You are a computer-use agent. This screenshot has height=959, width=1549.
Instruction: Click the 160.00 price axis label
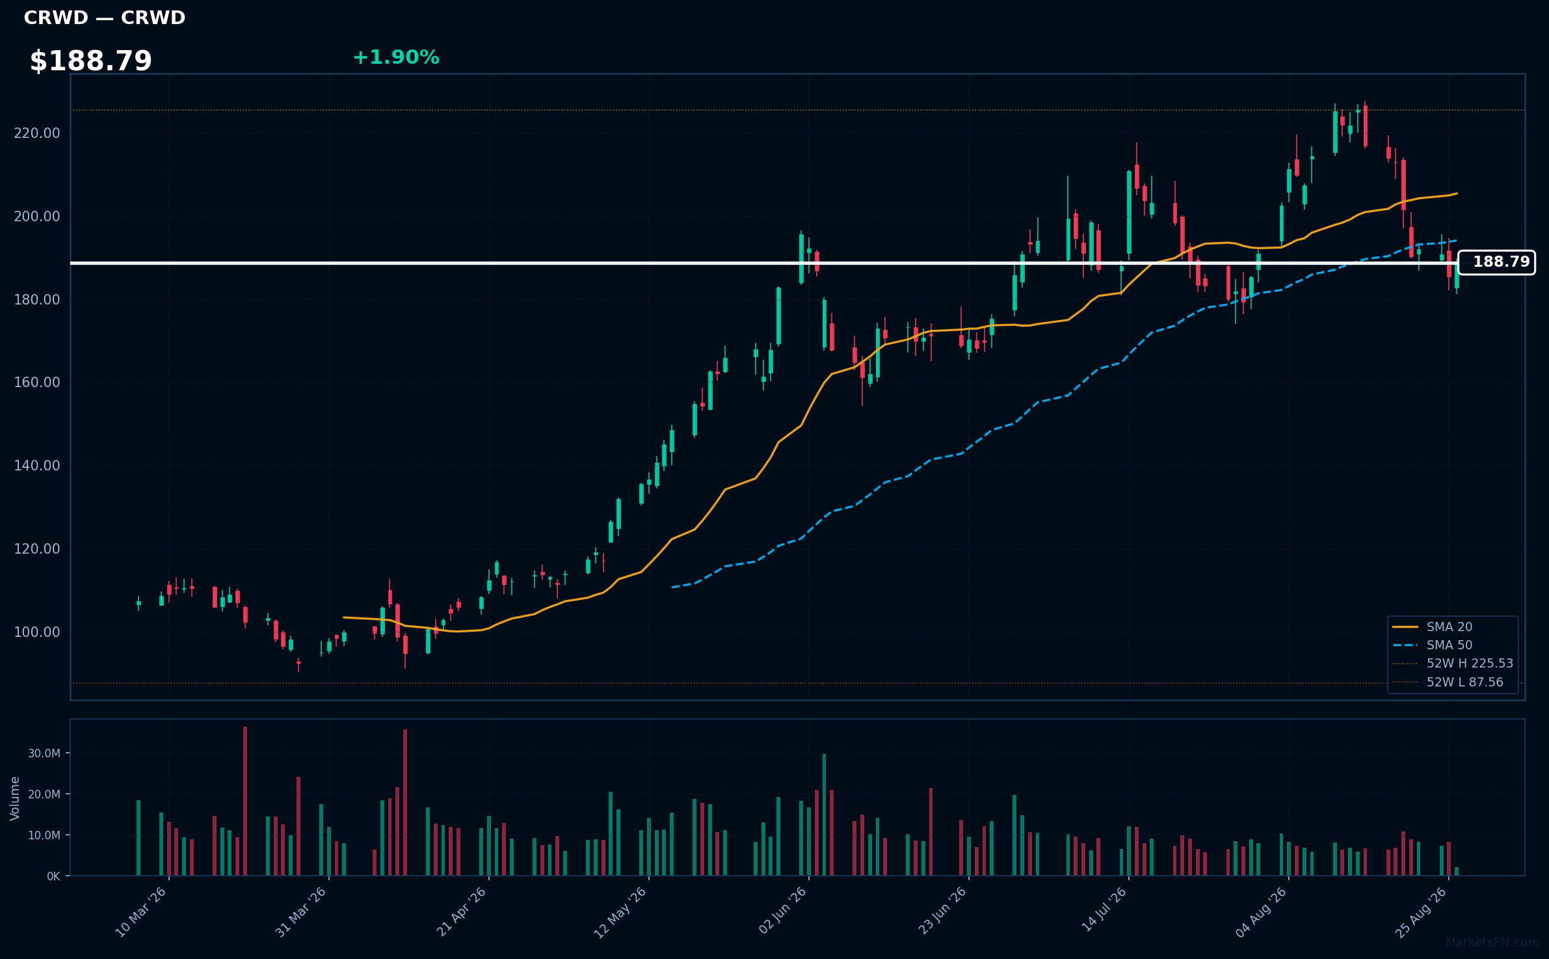tap(37, 382)
